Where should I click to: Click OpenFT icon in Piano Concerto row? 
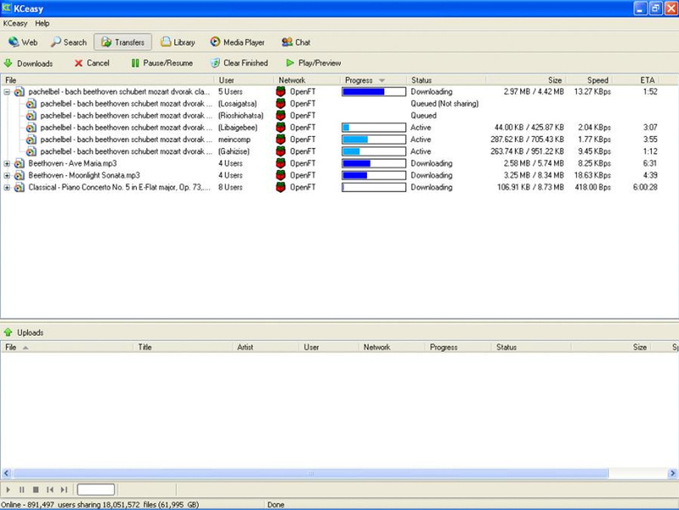click(x=280, y=188)
